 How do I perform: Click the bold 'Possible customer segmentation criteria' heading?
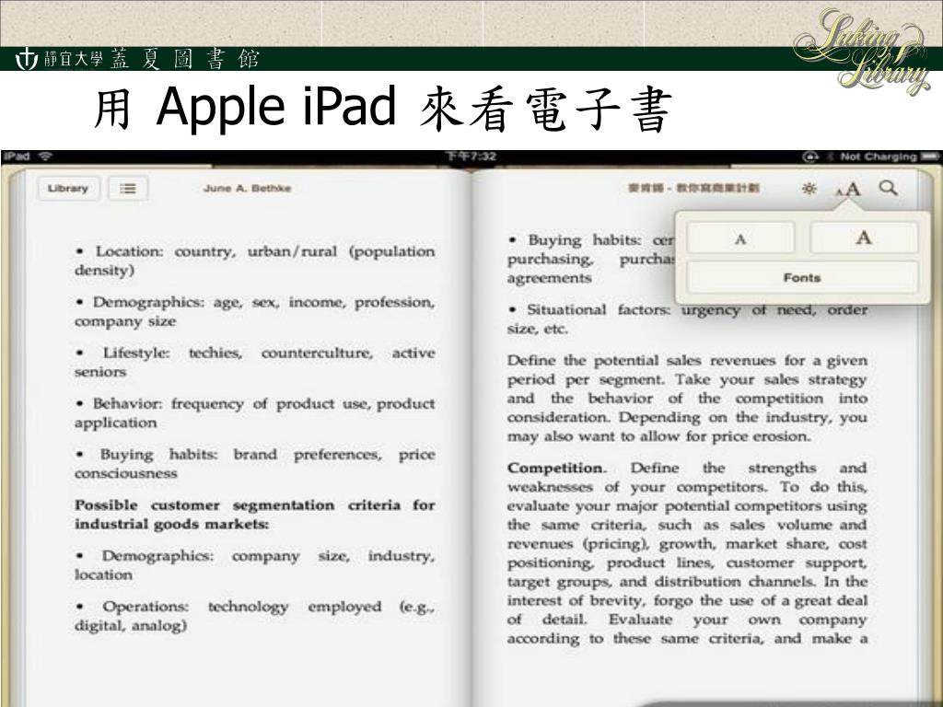pos(255,514)
